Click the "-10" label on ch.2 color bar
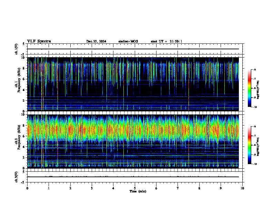 click(255, 164)
